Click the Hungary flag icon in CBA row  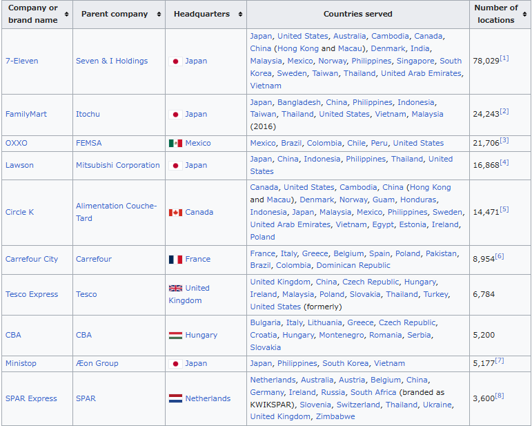[175, 335]
